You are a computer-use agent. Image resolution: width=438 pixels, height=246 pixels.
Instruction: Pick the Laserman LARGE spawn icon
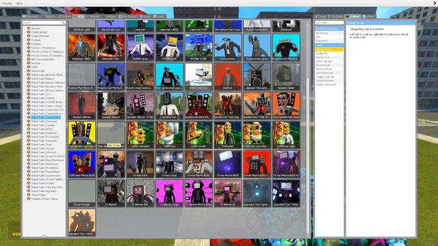pyautogui.click(x=170, y=26)
